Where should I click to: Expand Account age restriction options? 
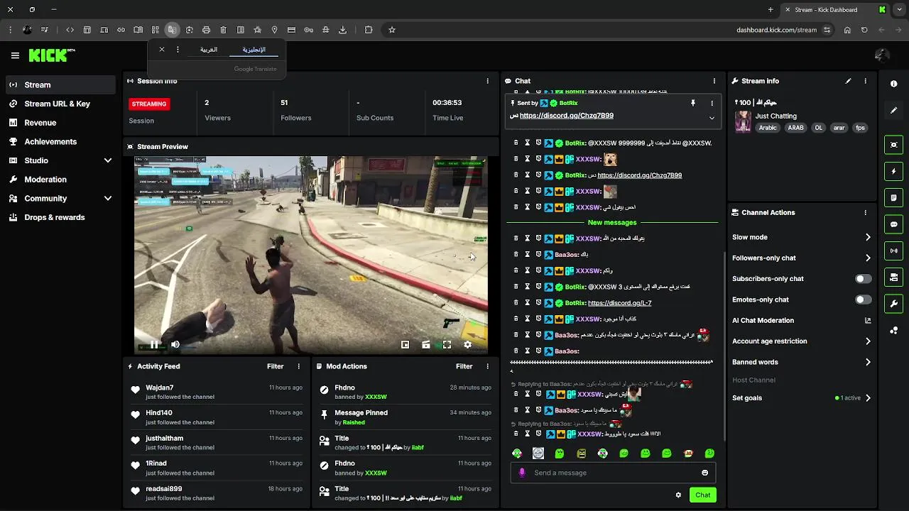pyautogui.click(x=868, y=341)
